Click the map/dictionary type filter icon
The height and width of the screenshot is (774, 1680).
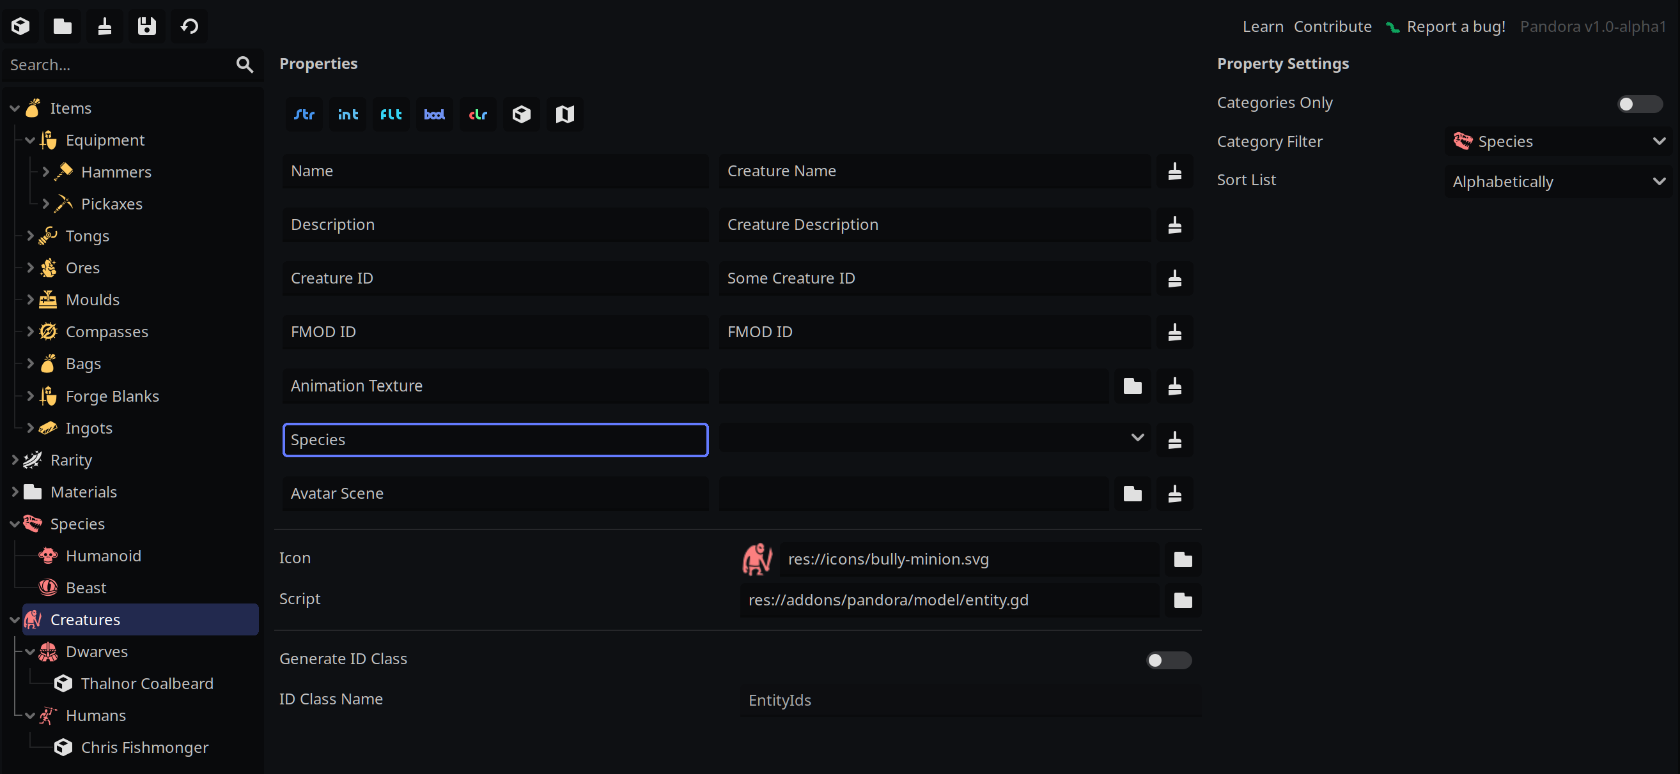[x=564, y=114]
